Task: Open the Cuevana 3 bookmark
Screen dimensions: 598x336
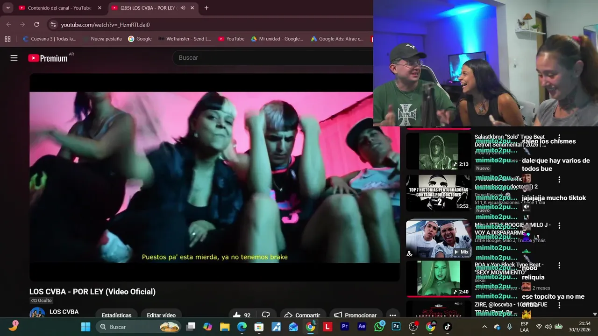Action: click(50, 39)
